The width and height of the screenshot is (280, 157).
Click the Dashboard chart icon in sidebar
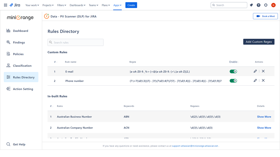coord(8,31)
